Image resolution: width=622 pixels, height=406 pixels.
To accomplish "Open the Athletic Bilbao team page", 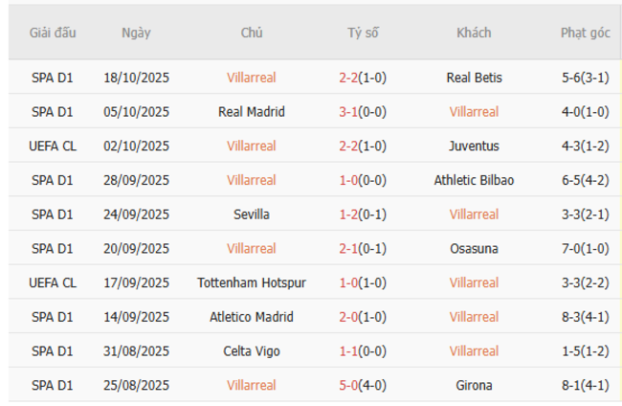I will (x=474, y=180).
